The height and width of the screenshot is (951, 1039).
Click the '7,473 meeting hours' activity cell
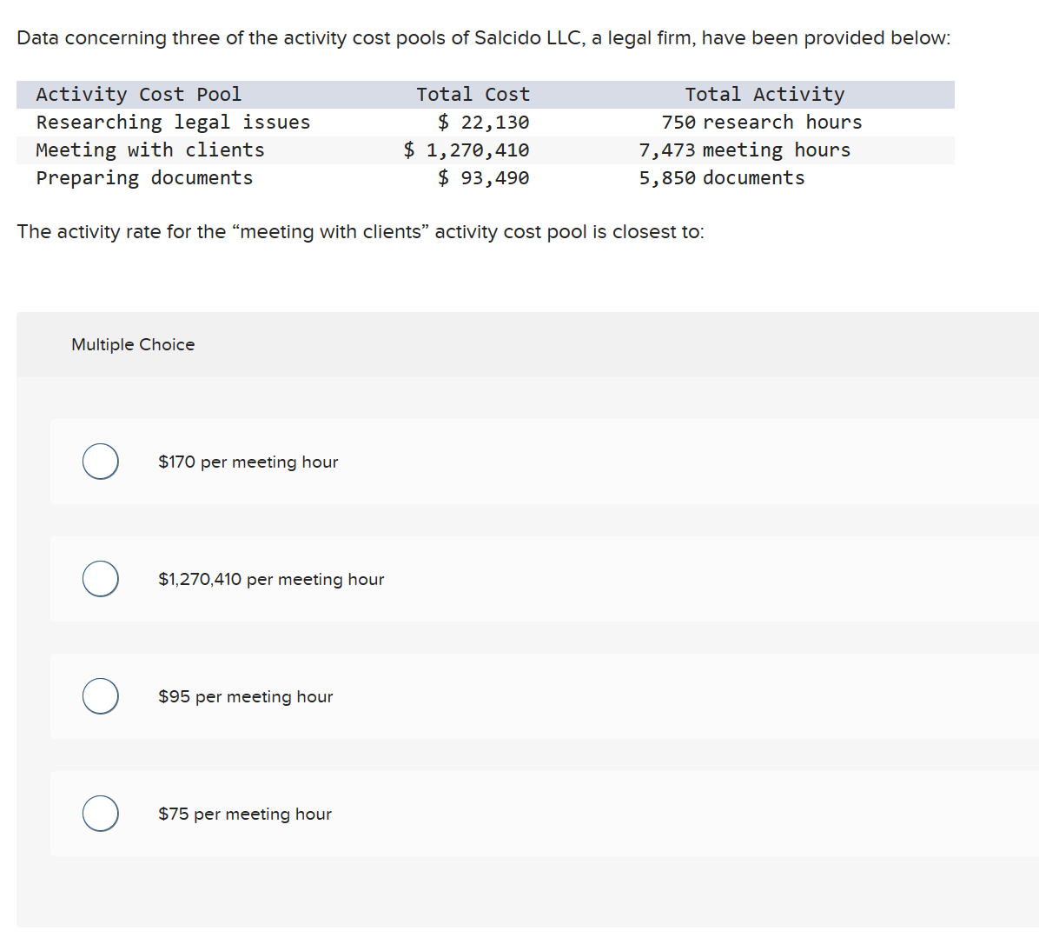point(745,150)
